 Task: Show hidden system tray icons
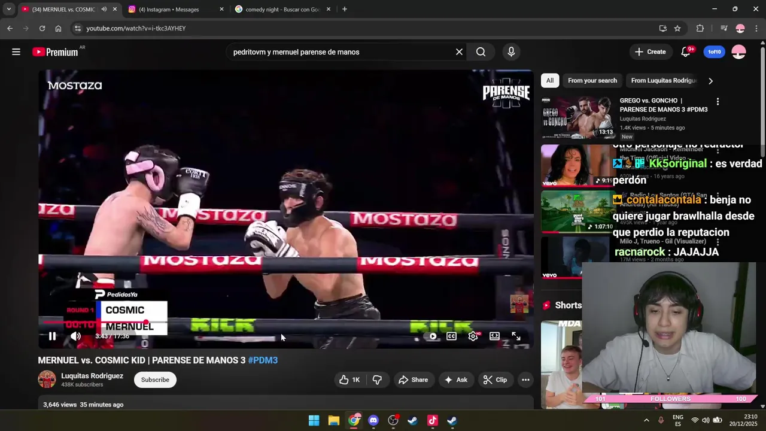(x=646, y=420)
